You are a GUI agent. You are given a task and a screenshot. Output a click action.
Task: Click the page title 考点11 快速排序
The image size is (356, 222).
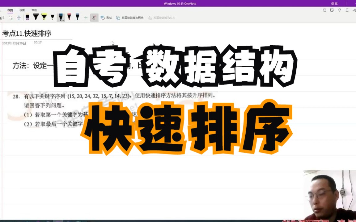[x=26, y=34]
